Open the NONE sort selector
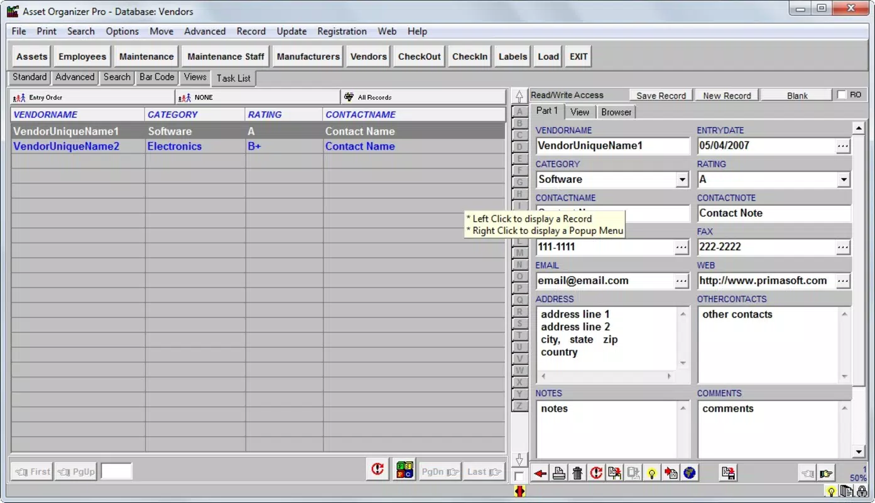Image resolution: width=875 pixels, height=503 pixels. click(x=258, y=97)
